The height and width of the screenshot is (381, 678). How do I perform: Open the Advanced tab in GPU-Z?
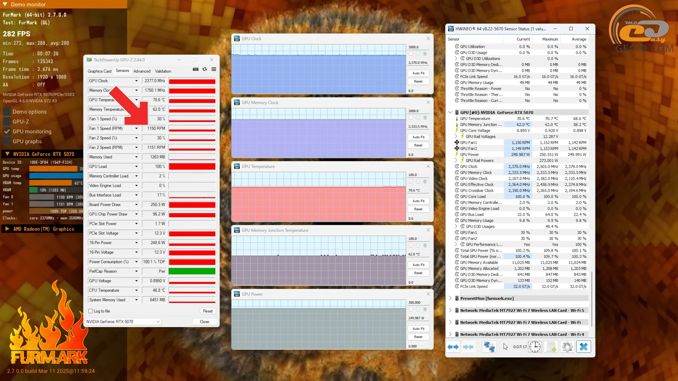tap(142, 71)
